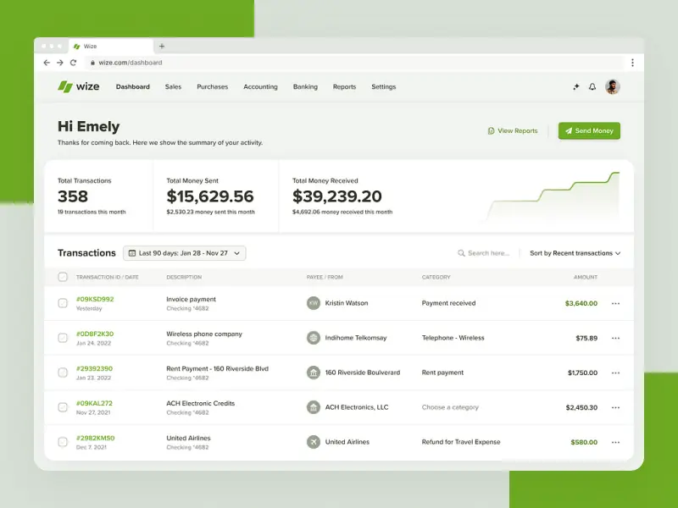Open View Reports
The width and height of the screenshot is (678, 508).
[x=513, y=130]
